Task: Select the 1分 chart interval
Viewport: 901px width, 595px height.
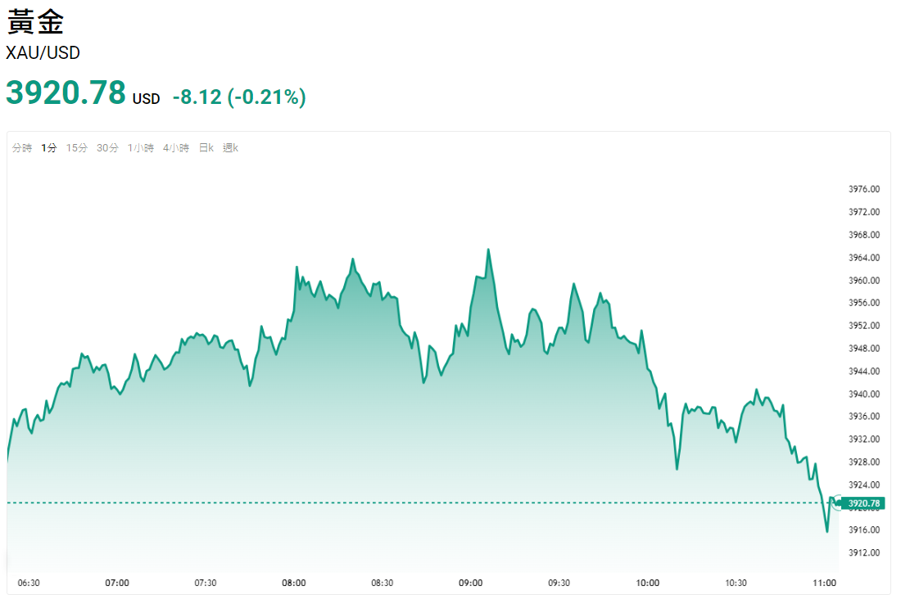Action: click(49, 148)
